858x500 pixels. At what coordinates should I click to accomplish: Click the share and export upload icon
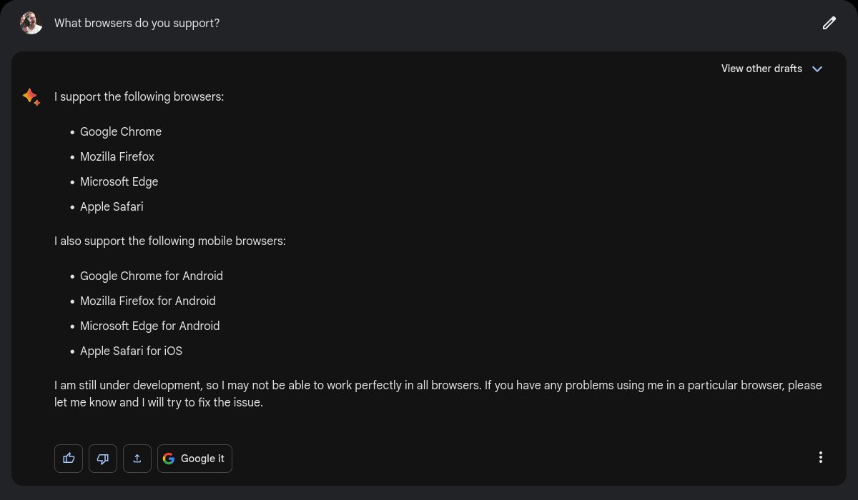coord(137,459)
